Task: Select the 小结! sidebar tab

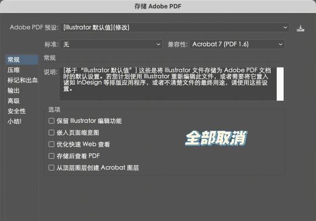Action: point(14,122)
